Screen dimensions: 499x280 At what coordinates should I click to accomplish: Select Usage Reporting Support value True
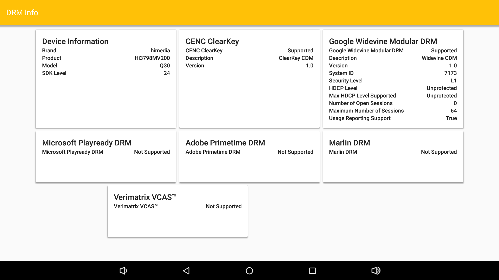(451, 118)
